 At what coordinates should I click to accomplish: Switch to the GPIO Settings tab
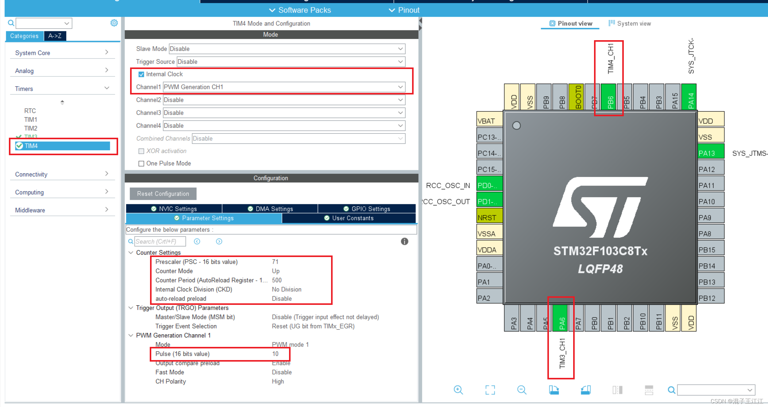coord(367,209)
